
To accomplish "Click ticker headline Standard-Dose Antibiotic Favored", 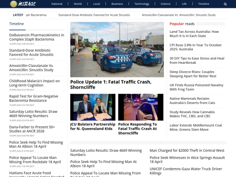I will (94, 15).
